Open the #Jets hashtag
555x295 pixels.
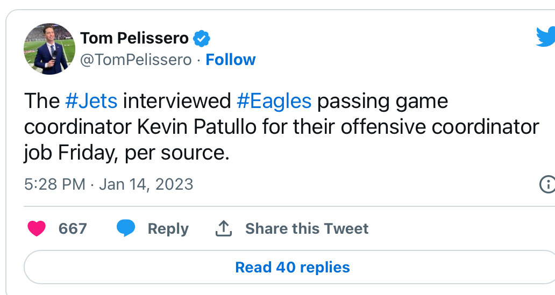[x=91, y=101]
